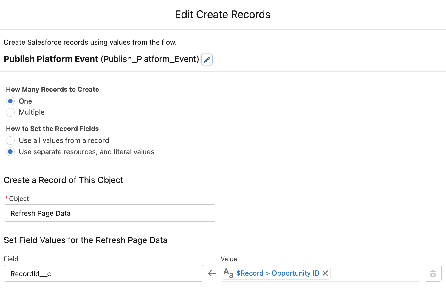Viewport: 446px width, 288px height.
Task: Select Use all values from a record
Action: (x=10, y=140)
